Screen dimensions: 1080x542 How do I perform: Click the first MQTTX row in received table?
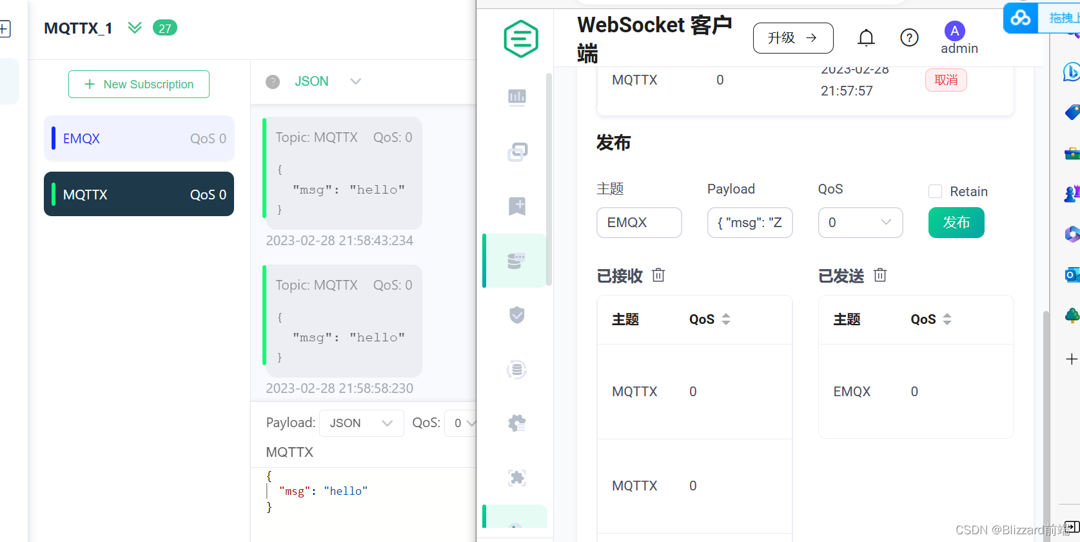[x=694, y=392]
